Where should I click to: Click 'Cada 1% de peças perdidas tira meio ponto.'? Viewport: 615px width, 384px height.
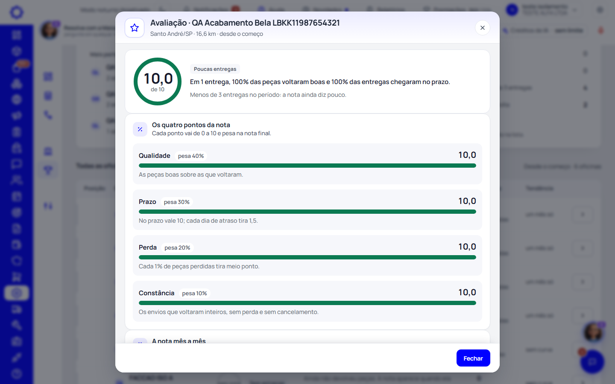pyautogui.click(x=199, y=266)
